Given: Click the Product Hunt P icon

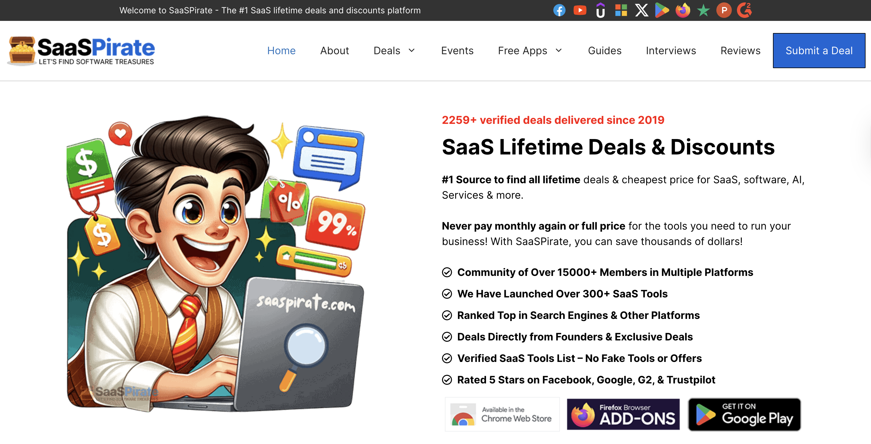Looking at the screenshot, I should (724, 10).
